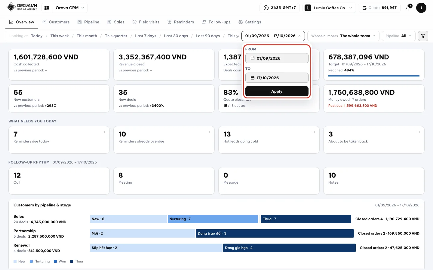Open the Field visits tab

tap(146, 22)
